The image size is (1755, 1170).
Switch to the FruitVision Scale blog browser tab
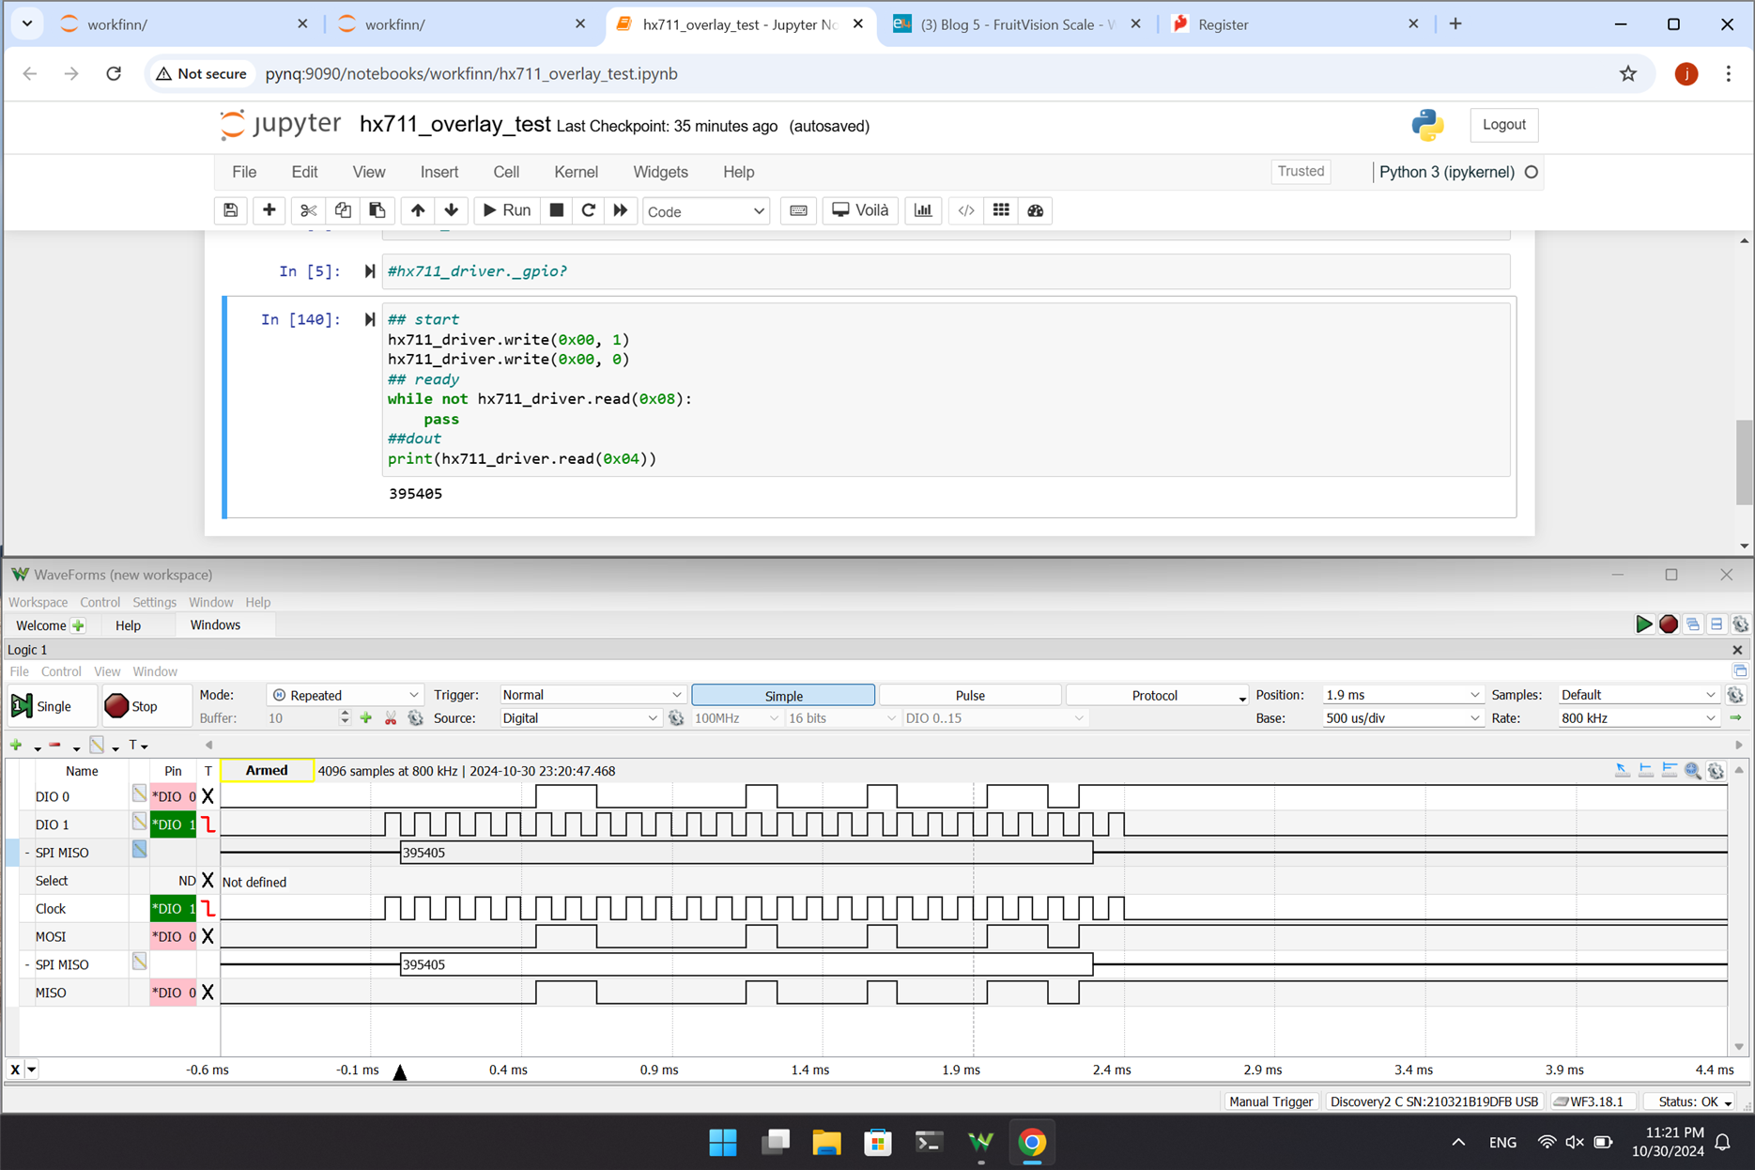1016,24
